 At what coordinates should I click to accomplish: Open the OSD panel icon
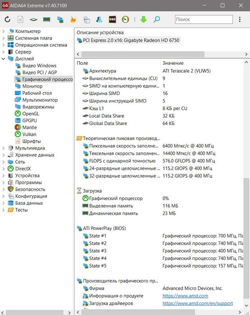(112, 19)
